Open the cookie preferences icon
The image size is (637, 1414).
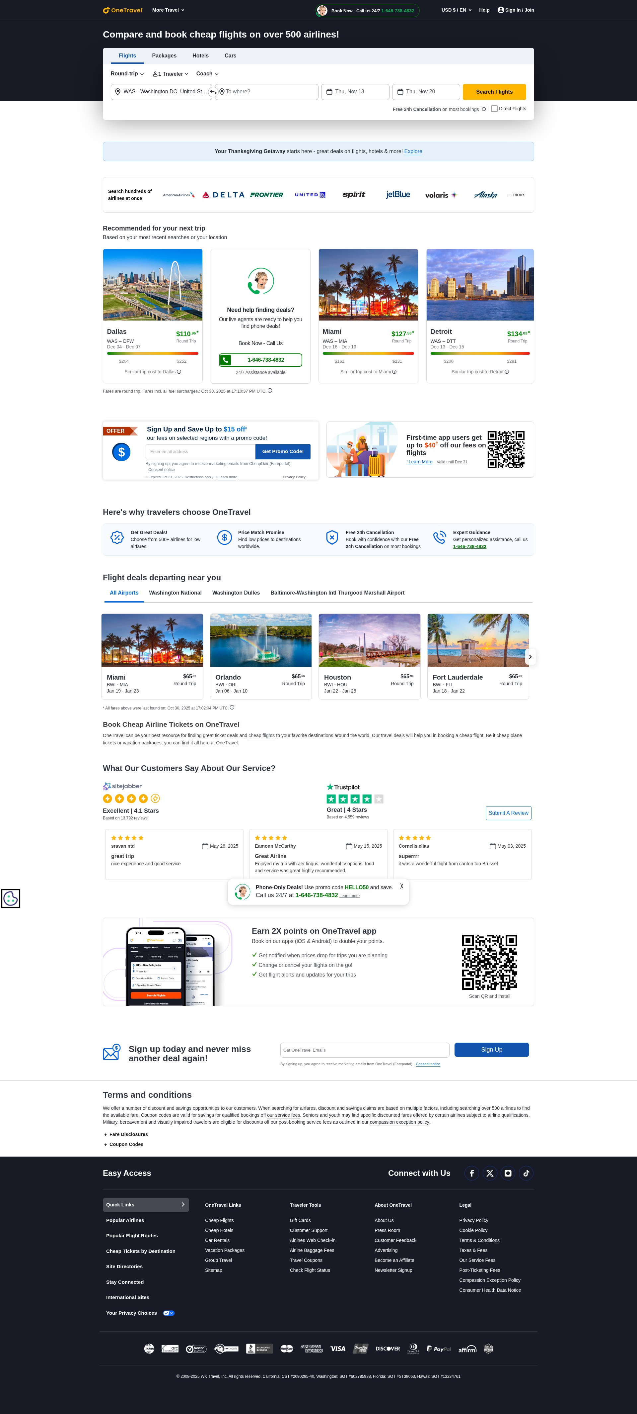click(x=10, y=898)
